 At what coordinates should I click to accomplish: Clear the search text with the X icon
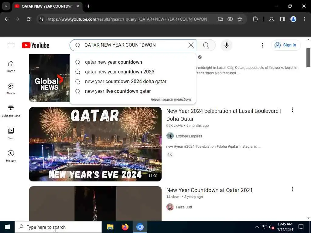tap(191, 45)
